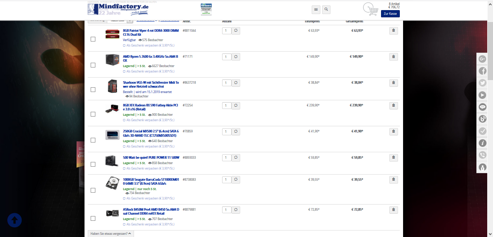The height and width of the screenshot is (237, 493).
Task: Refresh quantity for Seagate BarraCuda
Action: pyautogui.click(x=236, y=180)
